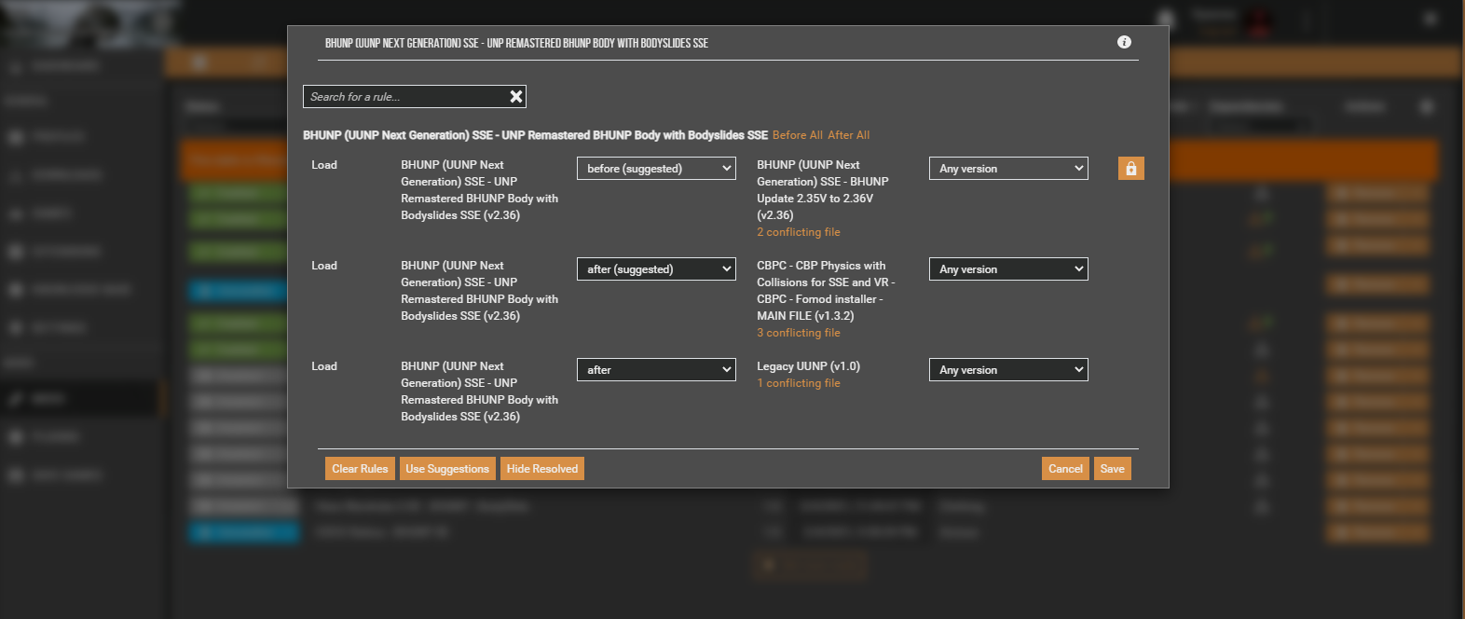This screenshot has height=619, width=1465.
Task: Open the 'after' dropdown for Legacy UUNP
Action: click(657, 370)
